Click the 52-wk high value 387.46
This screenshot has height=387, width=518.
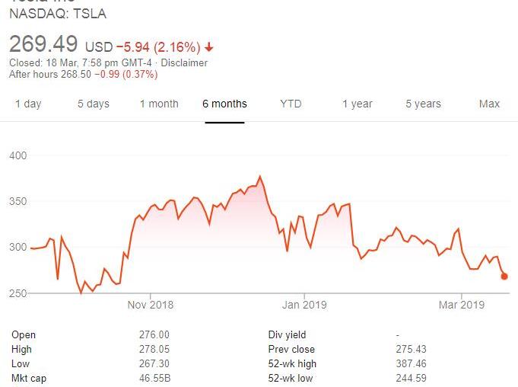(412, 363)
